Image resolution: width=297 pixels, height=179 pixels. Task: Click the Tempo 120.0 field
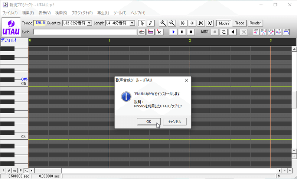pos(40,23)
